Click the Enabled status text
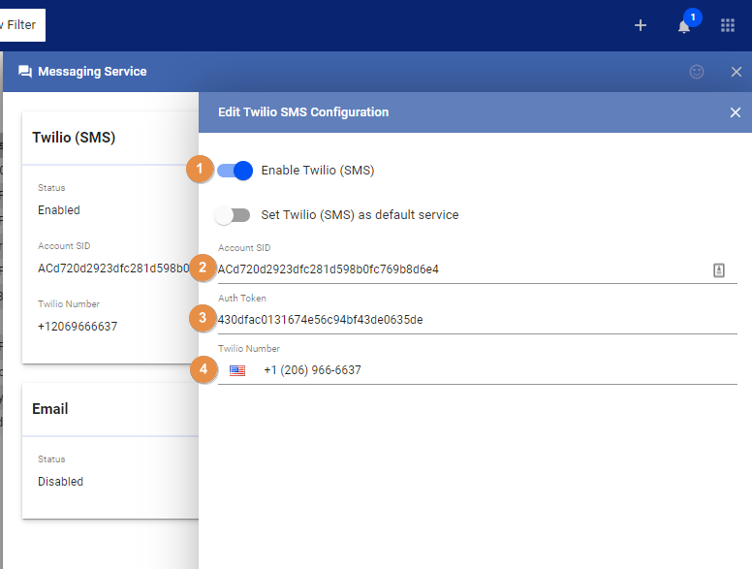752x569 pixels. coord(59,210)
